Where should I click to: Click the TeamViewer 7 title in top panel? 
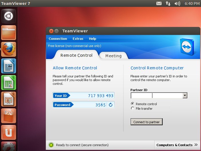[16, 3]
